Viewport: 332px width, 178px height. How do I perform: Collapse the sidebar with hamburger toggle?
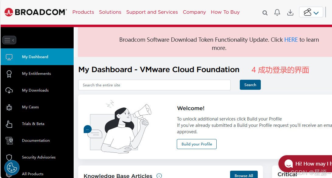tap(9, 40)
